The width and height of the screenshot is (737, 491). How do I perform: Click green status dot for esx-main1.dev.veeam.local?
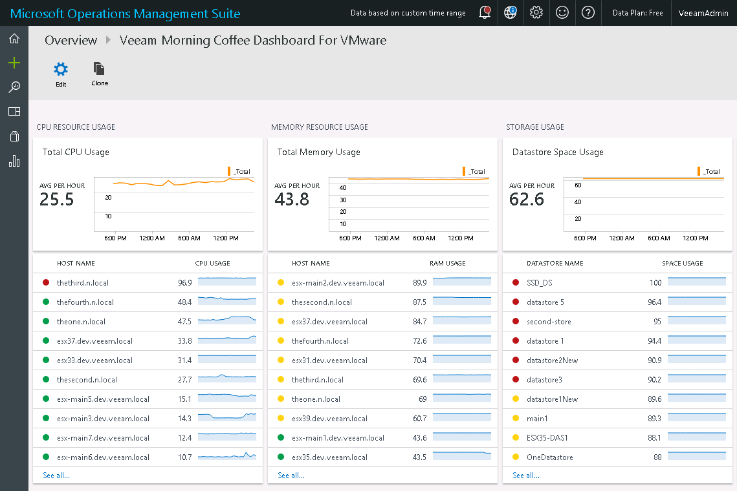(281, 437)
